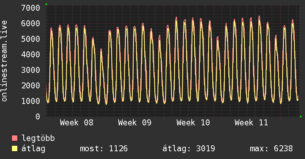Select the Week 11 axis label
305x159 pixels.
click(x=251, y=123)
